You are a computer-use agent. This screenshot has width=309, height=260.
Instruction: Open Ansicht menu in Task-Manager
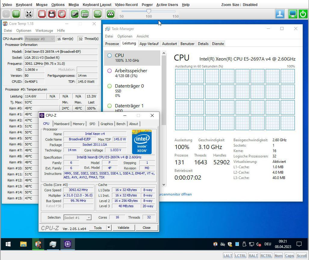point(143,36)
